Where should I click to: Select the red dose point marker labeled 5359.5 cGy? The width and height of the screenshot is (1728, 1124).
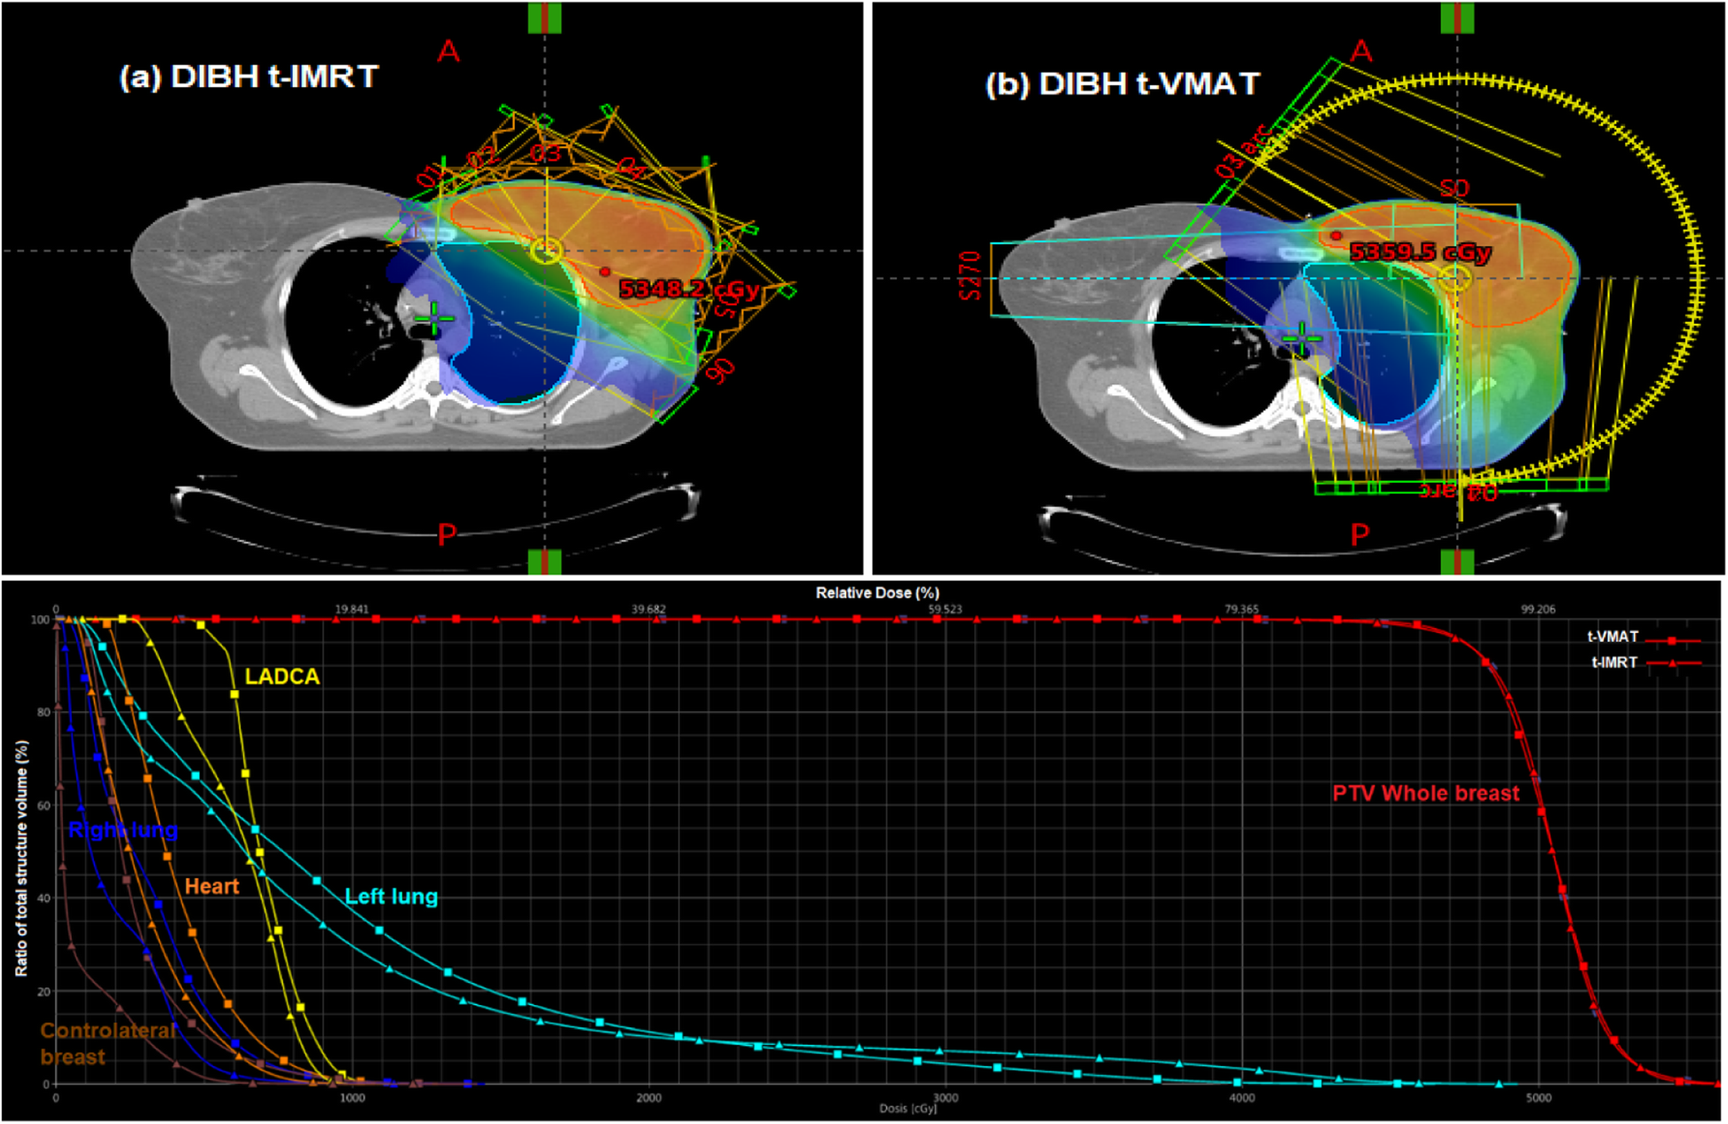[1338, 235]
